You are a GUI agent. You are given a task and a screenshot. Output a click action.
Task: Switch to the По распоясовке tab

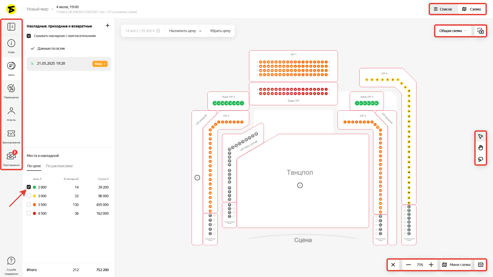tap(59, 166)
